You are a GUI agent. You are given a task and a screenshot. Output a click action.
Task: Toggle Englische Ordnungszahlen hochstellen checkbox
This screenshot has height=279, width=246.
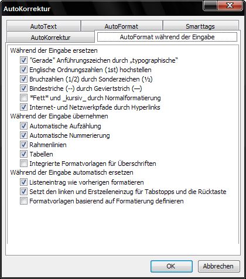click(x=23, y=70)
